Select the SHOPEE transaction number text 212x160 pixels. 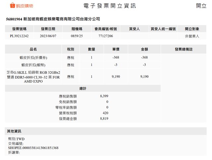(33, 148)
